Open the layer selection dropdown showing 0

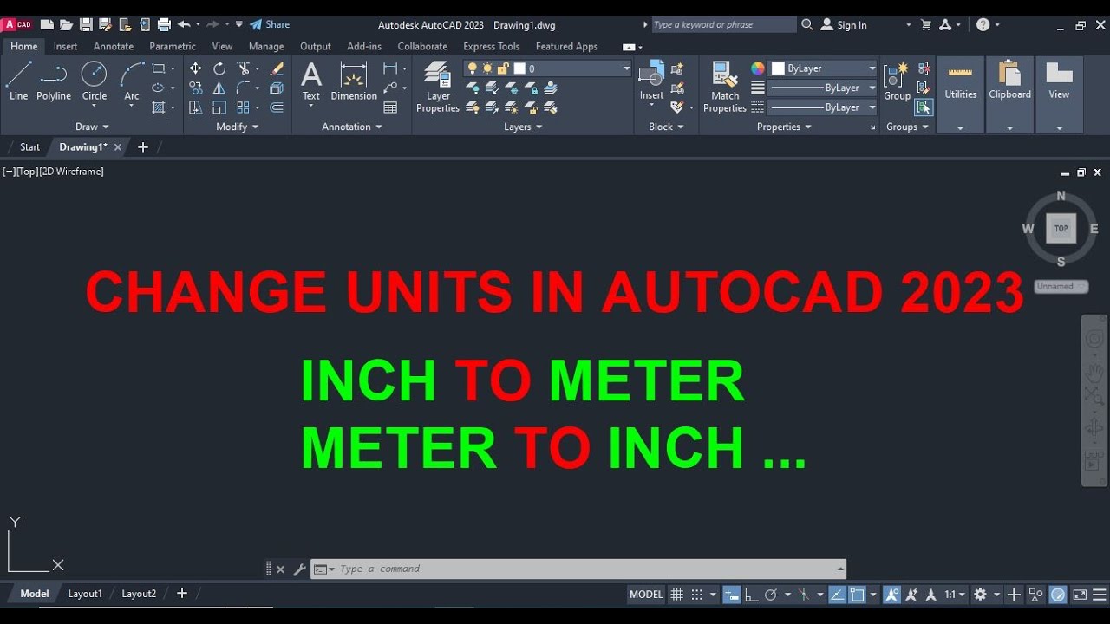(548, 68)
